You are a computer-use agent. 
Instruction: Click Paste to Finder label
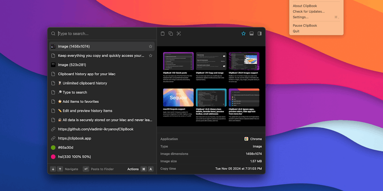point(102,169)
